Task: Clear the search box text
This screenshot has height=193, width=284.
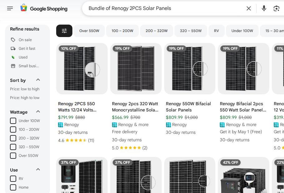Action: tap(249, 8)
